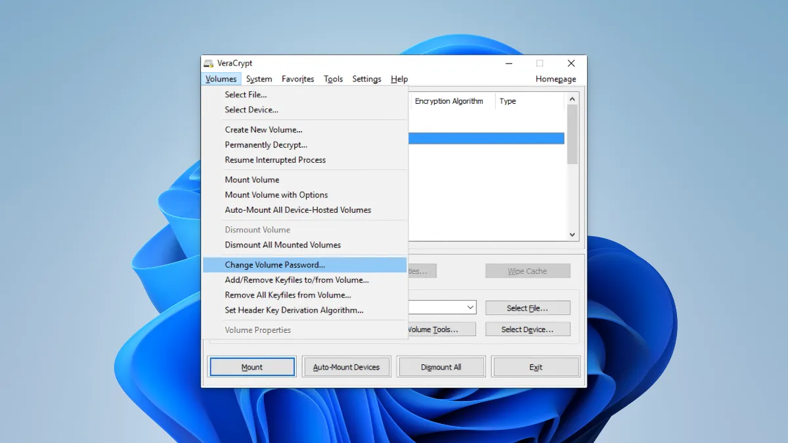The image size is (788, 443).
Task: Select Dismount All Mounted Volumes entry
Action: (x=282, y=245)
